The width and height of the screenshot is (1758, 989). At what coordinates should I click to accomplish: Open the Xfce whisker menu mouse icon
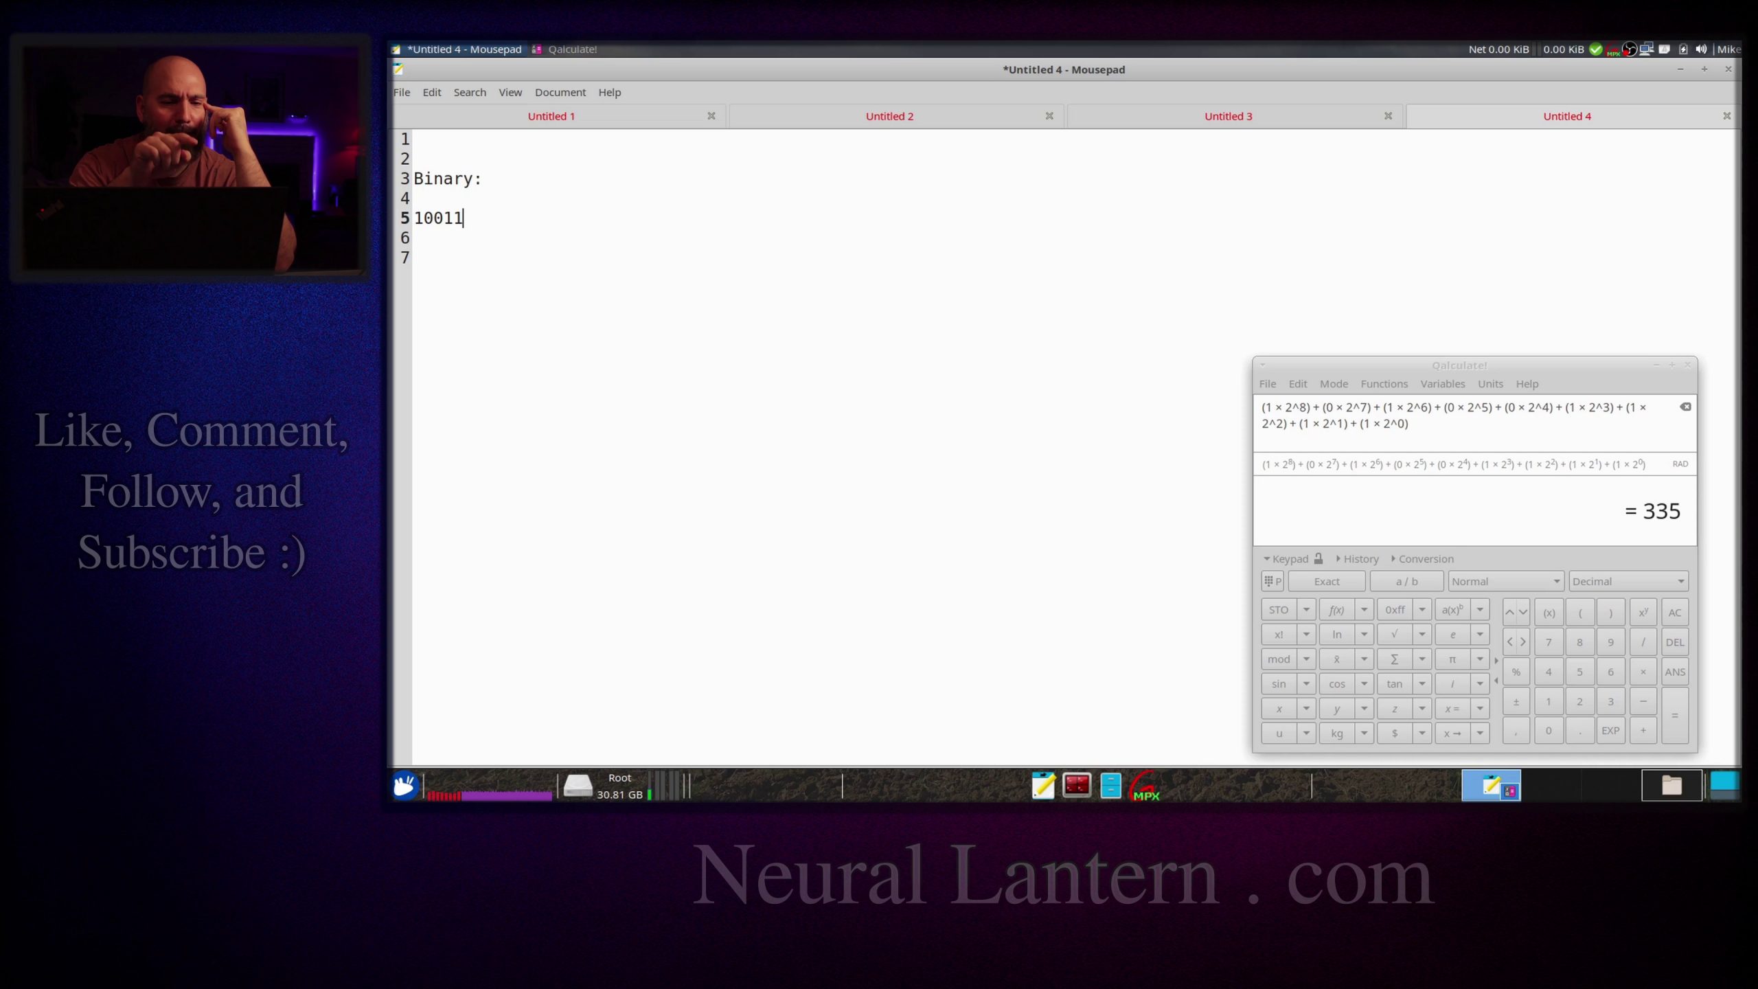[404, 785]
